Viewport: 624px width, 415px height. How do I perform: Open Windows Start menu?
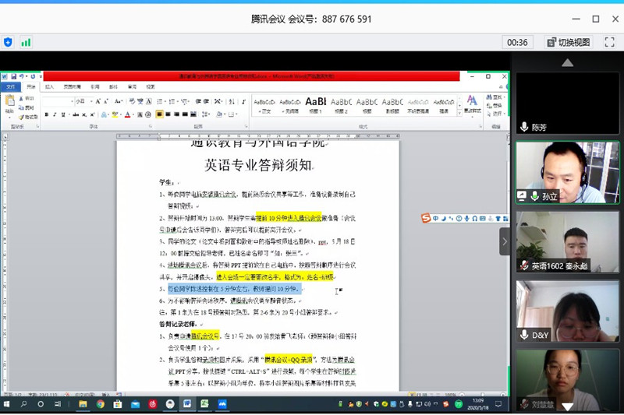[6, 404]
